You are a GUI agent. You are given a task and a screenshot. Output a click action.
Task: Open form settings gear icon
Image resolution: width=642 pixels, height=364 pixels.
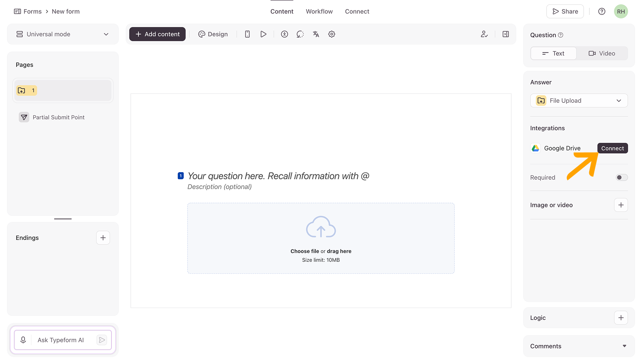[331, 34]
